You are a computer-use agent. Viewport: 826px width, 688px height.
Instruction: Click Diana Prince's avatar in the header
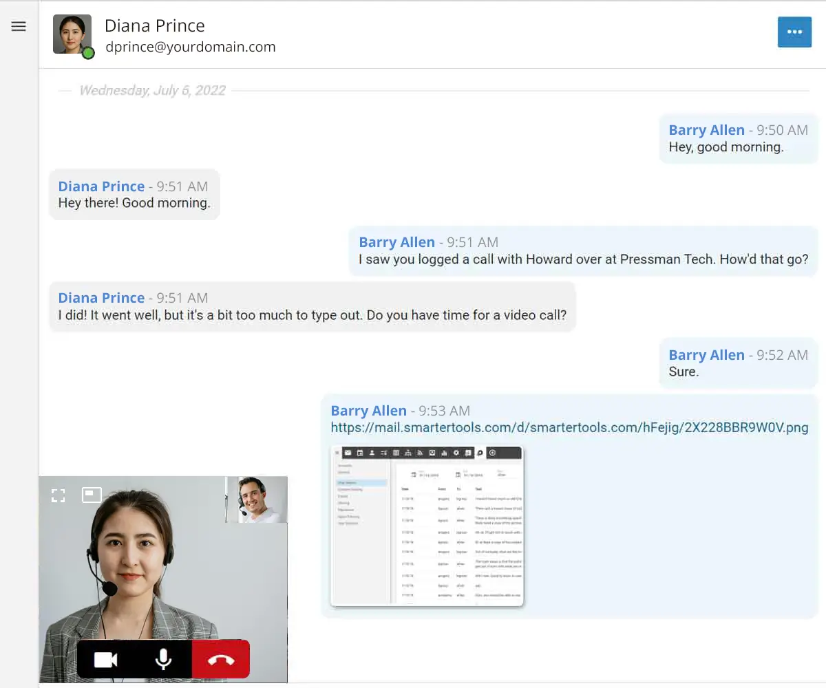(72, 34)
